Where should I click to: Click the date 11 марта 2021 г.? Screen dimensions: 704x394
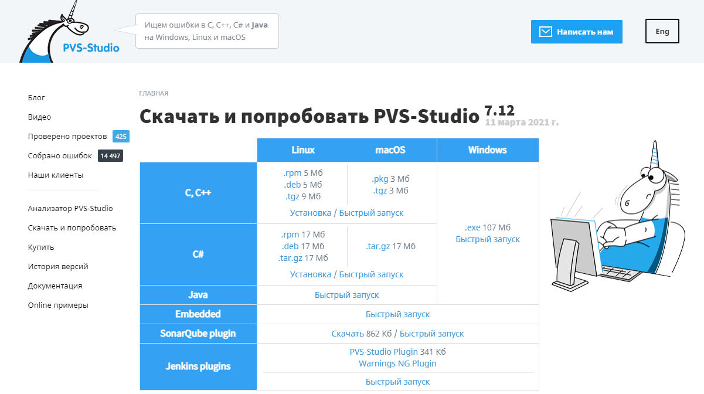coord(522,123)
